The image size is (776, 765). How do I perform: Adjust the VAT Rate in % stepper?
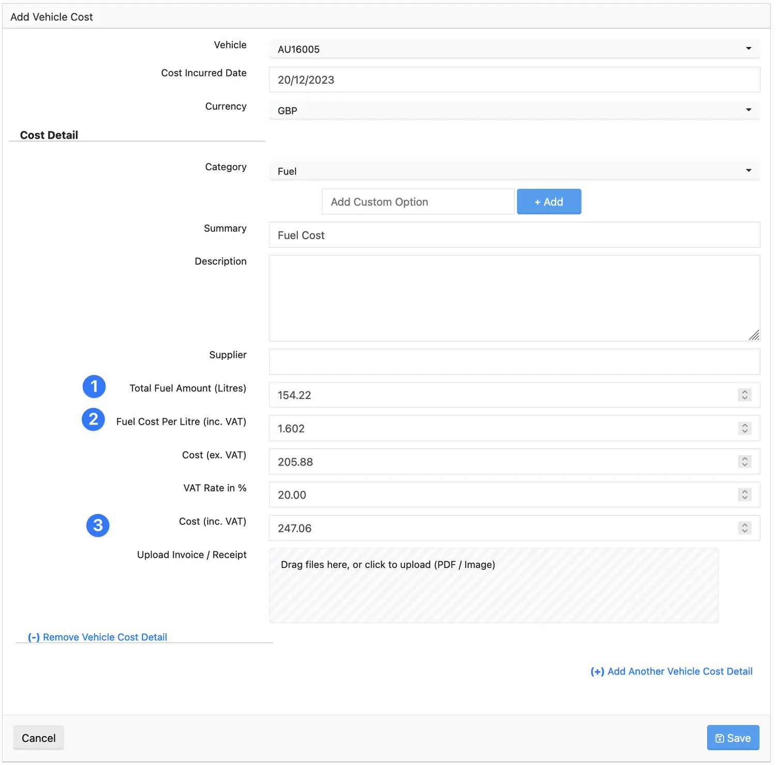744,495
